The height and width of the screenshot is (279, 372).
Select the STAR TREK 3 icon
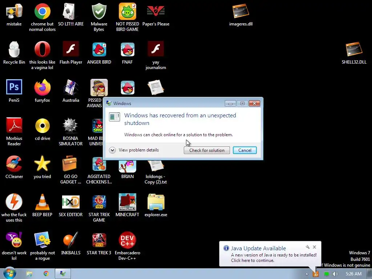click(x=99, y=240)
